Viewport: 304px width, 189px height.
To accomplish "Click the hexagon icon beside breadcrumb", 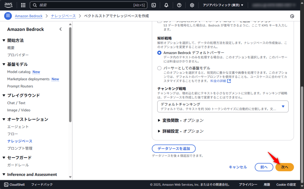I will pos(292,16).
